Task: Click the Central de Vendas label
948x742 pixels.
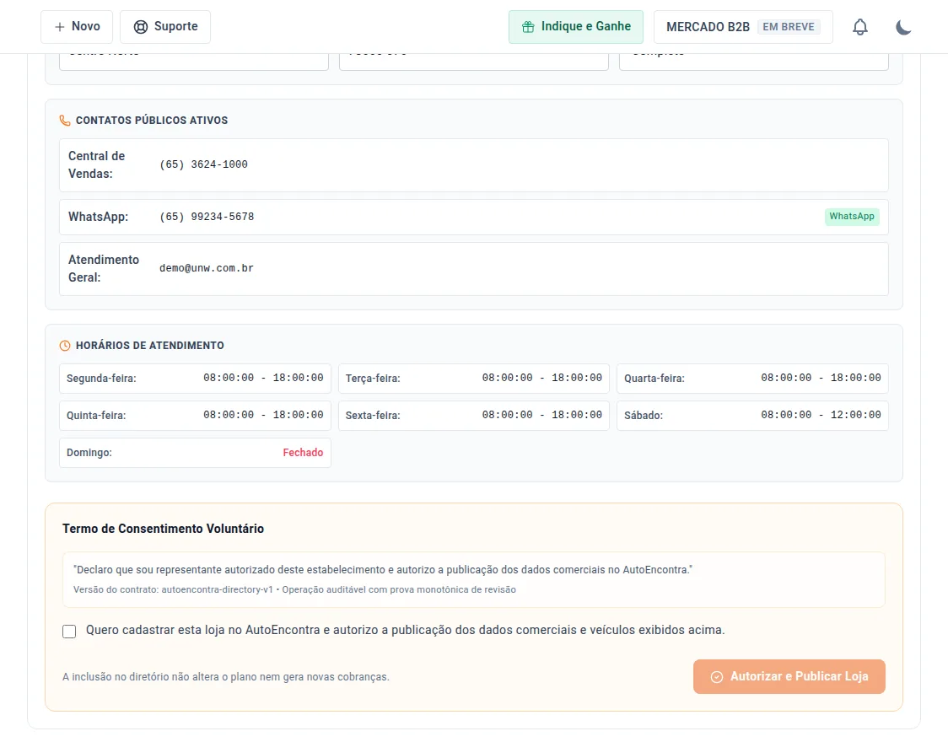Action: click(x=97, y=165)
